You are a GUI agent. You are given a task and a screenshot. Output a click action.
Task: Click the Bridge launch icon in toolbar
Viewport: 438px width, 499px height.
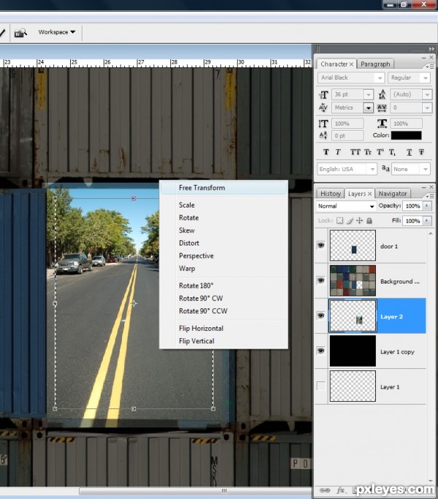coord(20,32)
